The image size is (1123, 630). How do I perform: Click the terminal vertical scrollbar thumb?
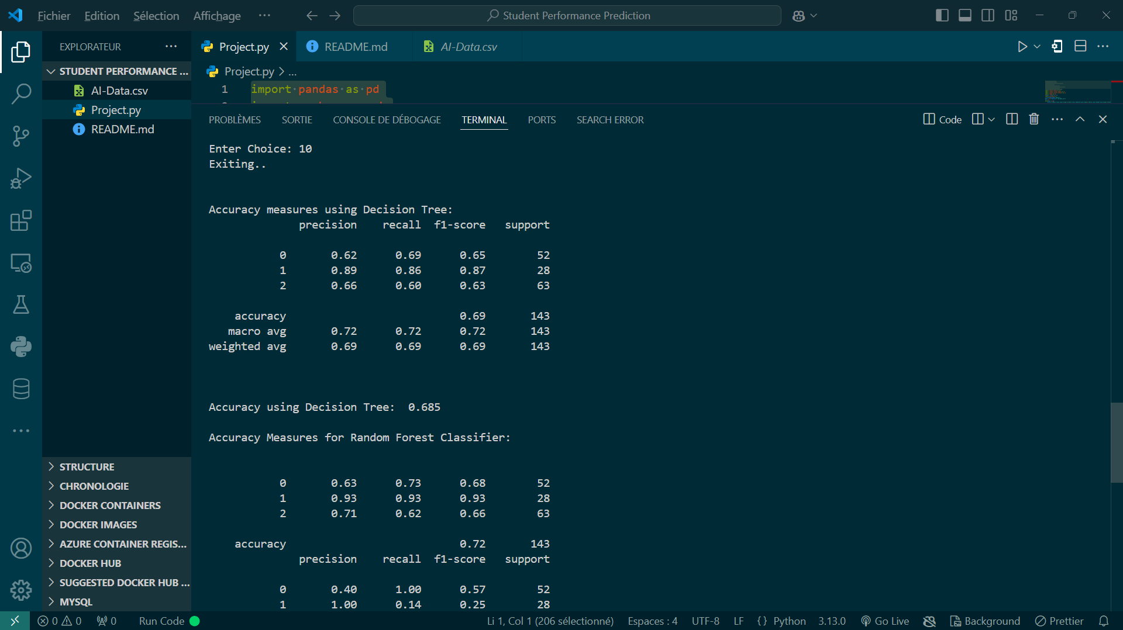coord(1117,442)
